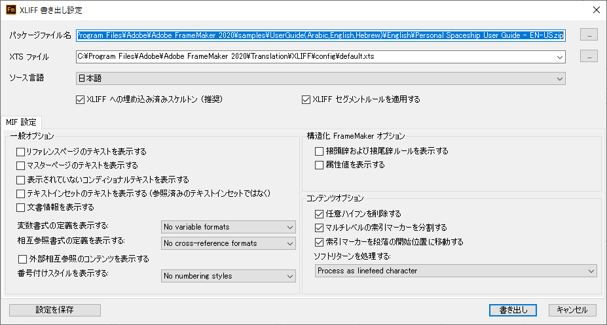Uncheck 任意ハイフンを削除する checkbox
This screenshot has height=325, width=607.
(x=319, y=214)
